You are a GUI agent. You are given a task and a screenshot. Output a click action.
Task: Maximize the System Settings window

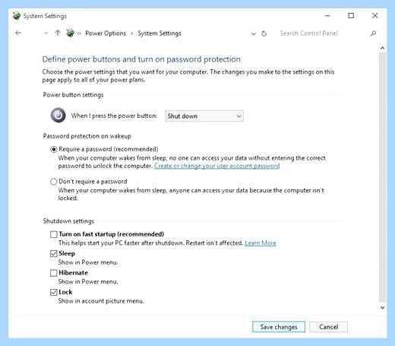point(351,16)
